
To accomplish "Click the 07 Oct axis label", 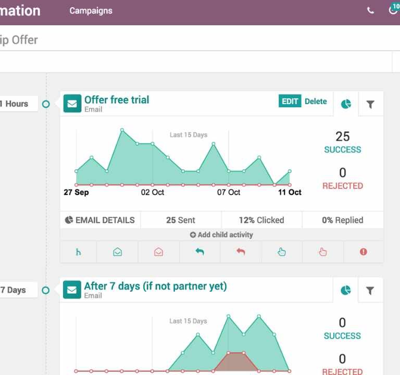I will coord(229,192).
